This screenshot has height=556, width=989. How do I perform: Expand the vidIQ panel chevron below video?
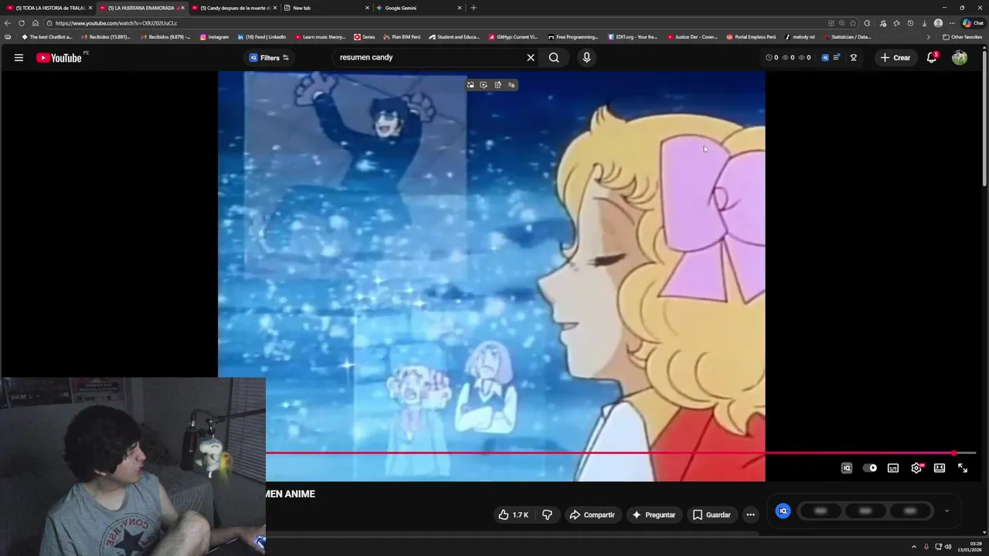click(947, 510)
